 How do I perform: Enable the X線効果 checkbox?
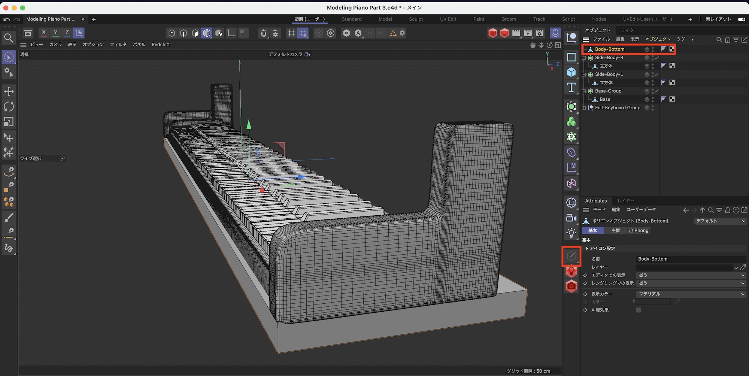639,310
